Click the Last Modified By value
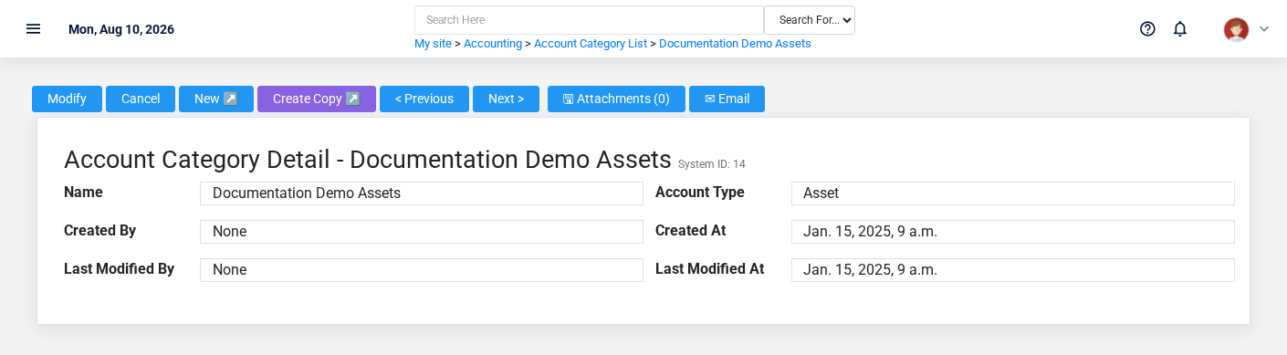The height and width of the screenshot is (355, 1287). (x=422, y=270)
